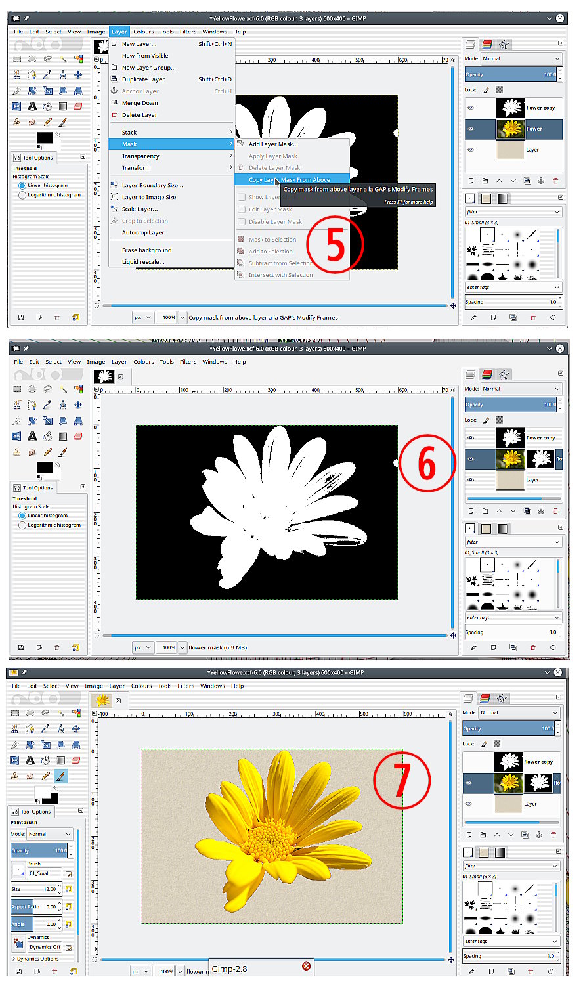The height and width of the screenshot is (985, 585).
Task: Open 'enter tags' dropdown in the mask-only window
Action: click(513, 617)
